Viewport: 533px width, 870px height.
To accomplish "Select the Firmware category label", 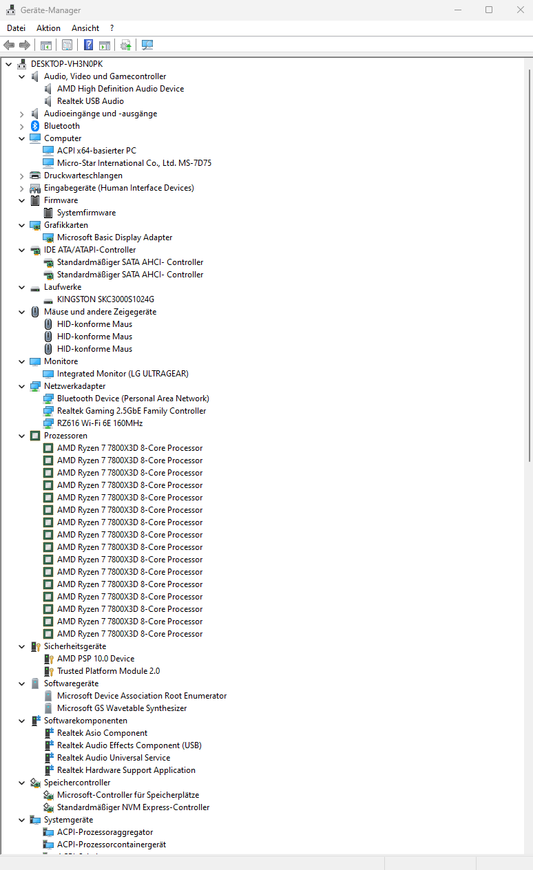I will point(61,200).
